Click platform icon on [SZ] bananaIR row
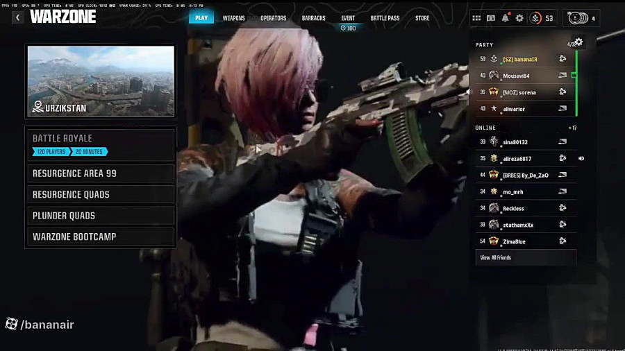The width and height of the screenshot is (625, 351). (562, 58)
